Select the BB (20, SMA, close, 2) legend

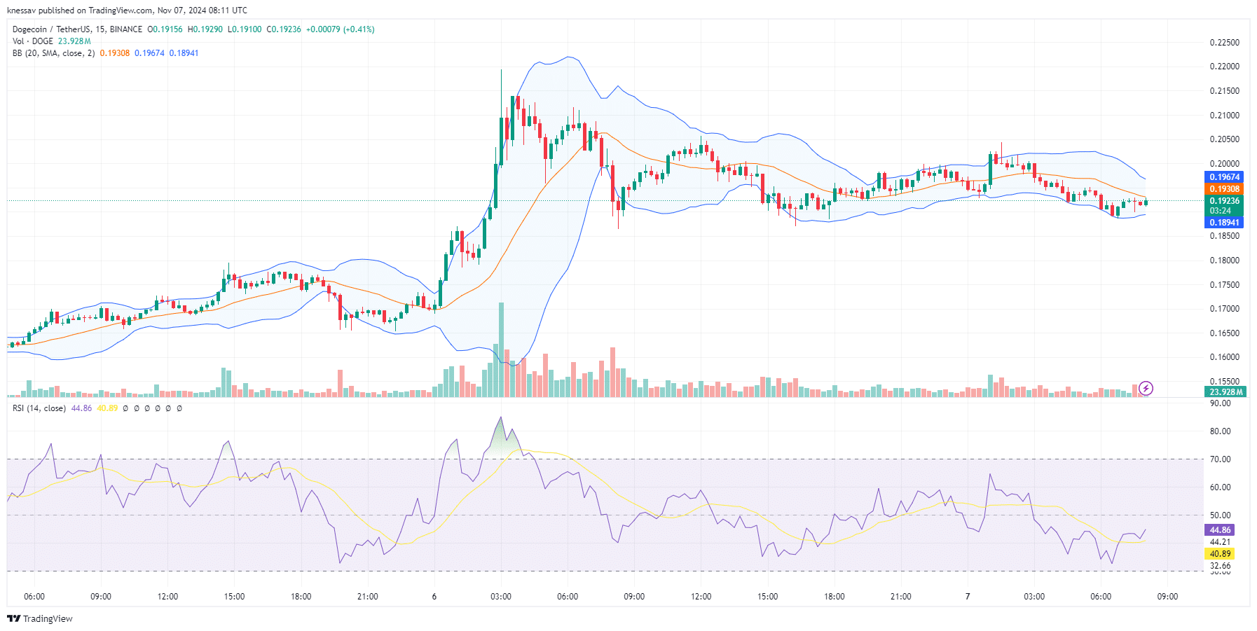[x=53, y=53]
